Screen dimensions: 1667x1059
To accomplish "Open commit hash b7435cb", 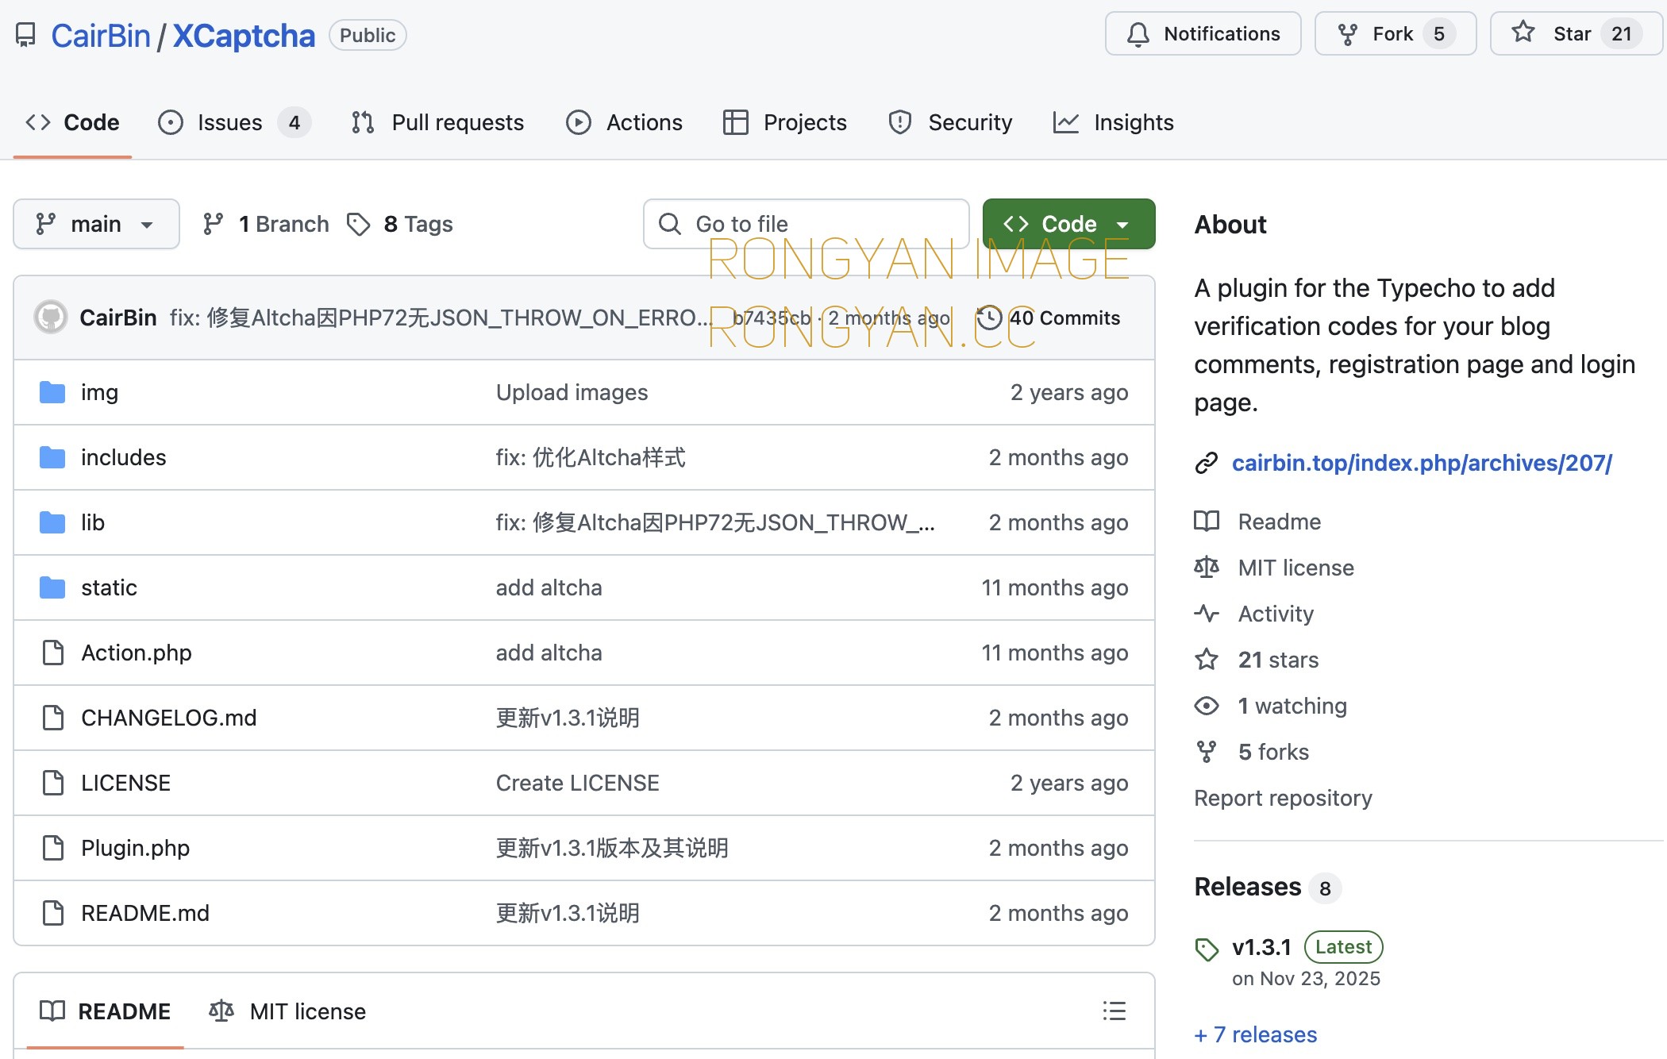I will tap(772, 318).
